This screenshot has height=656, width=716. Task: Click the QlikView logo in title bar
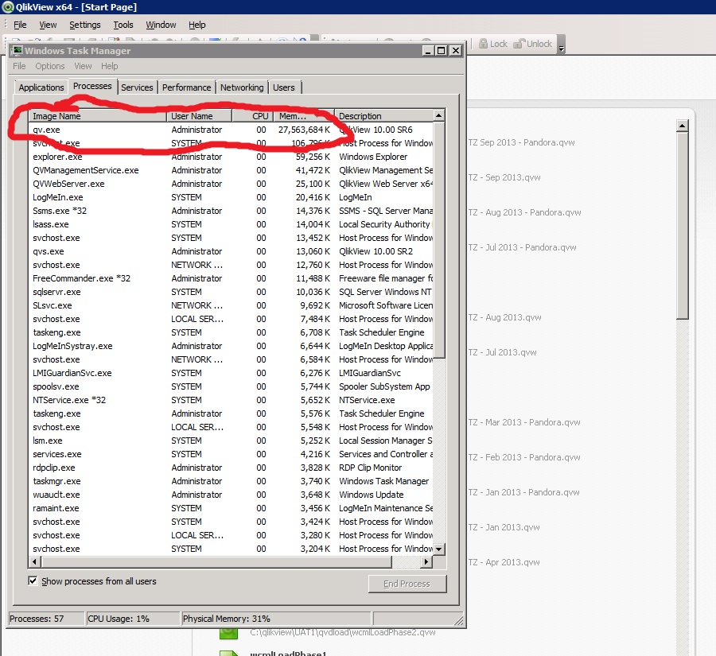coord(8,7)
